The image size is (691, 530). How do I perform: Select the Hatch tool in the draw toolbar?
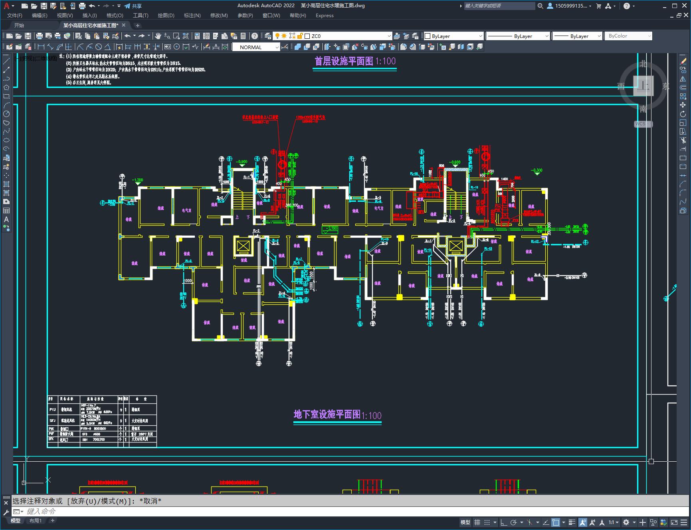click(6, 184)
